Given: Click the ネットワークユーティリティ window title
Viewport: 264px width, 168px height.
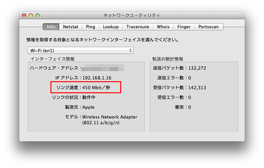Looking at the screenshot, I should (132, 16).
